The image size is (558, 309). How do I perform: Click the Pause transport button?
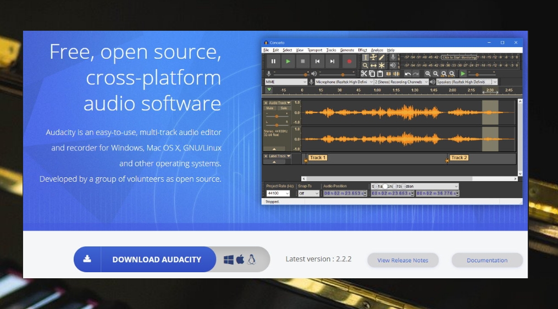tap(273, 61)
